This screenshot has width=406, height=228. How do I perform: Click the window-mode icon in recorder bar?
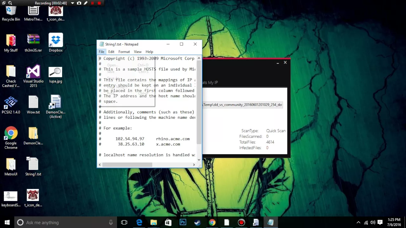(x=4, y=3)
